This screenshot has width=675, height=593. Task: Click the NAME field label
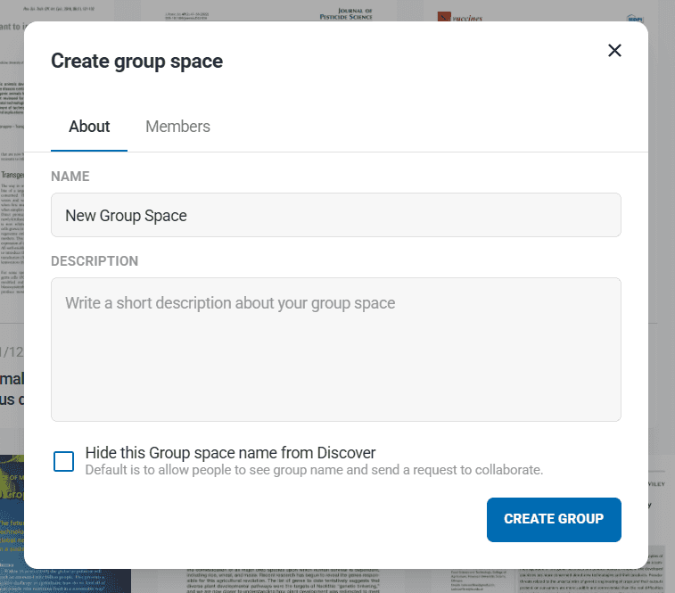click(x=70, y=177)
